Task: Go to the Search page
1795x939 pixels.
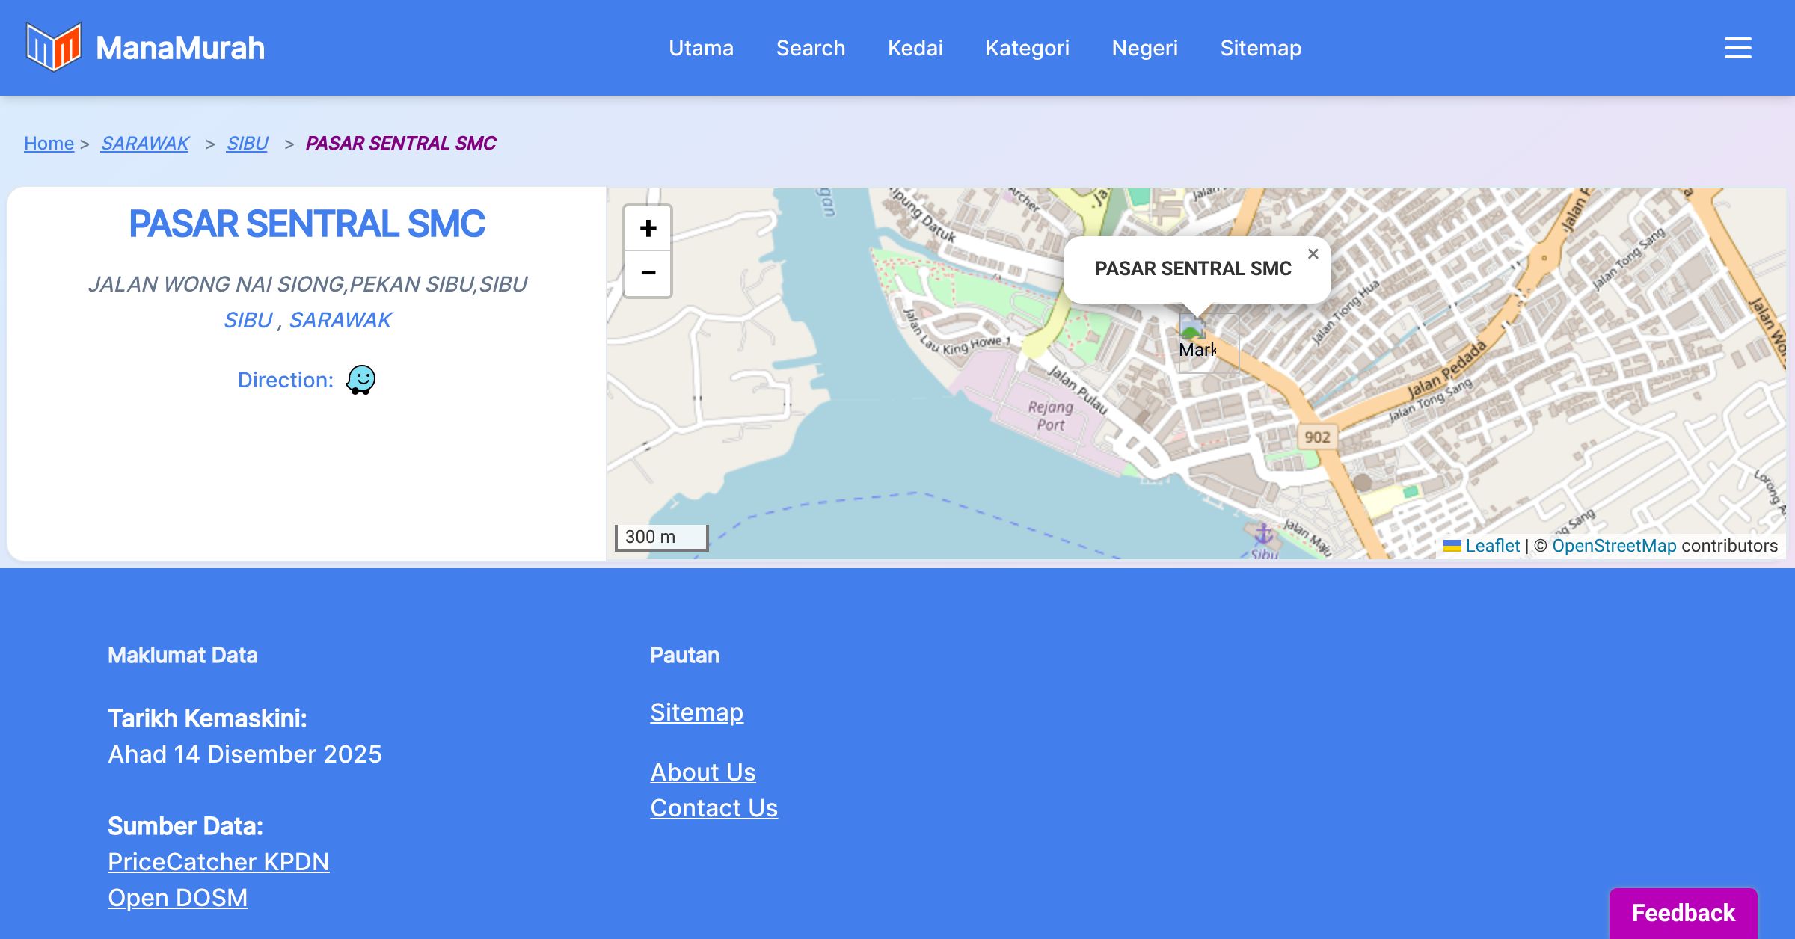Action: 810,48
